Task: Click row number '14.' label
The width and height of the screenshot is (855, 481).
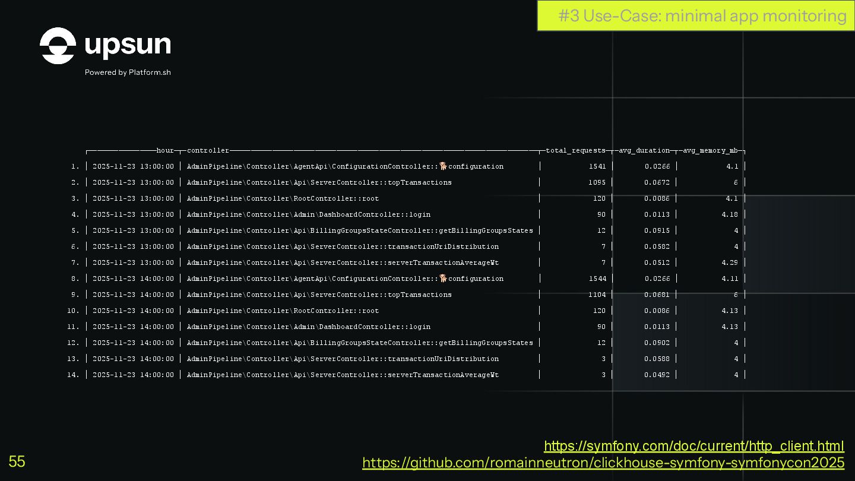Action: tap(73, 375)
